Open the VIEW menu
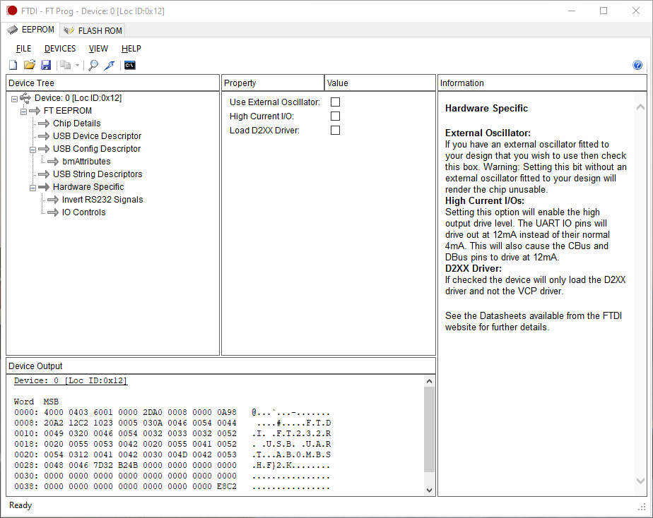 pyautogui.click(x=98, y=49)
